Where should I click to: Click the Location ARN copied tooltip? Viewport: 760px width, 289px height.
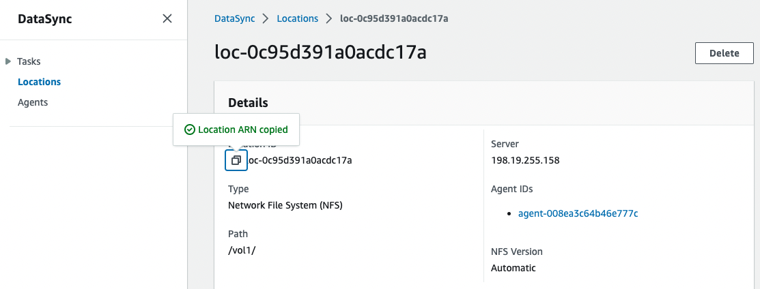pyautogui.click(x=236, y=130)
